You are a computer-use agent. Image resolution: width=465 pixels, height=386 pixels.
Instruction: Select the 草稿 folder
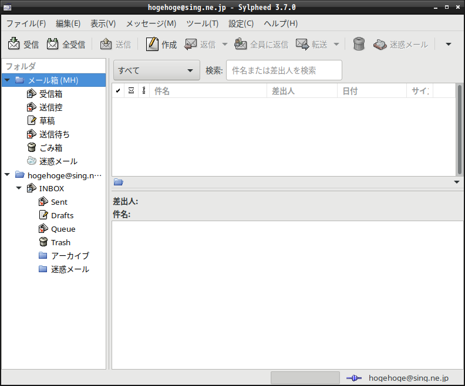coord(47,121)
